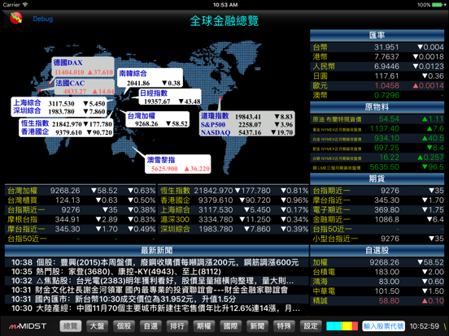This screenshot has height=336, width=449.
Task: Select the 原油 布蘭特現貨價 commodity row
Action: 377,118
